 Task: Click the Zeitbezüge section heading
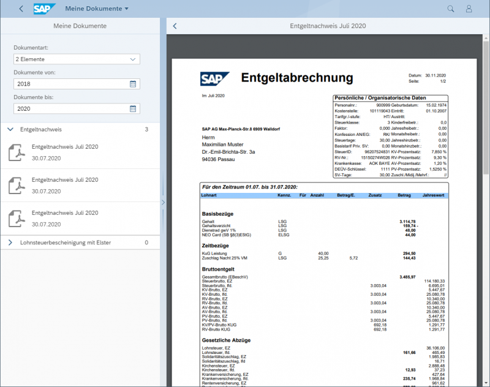coord(216,246)
